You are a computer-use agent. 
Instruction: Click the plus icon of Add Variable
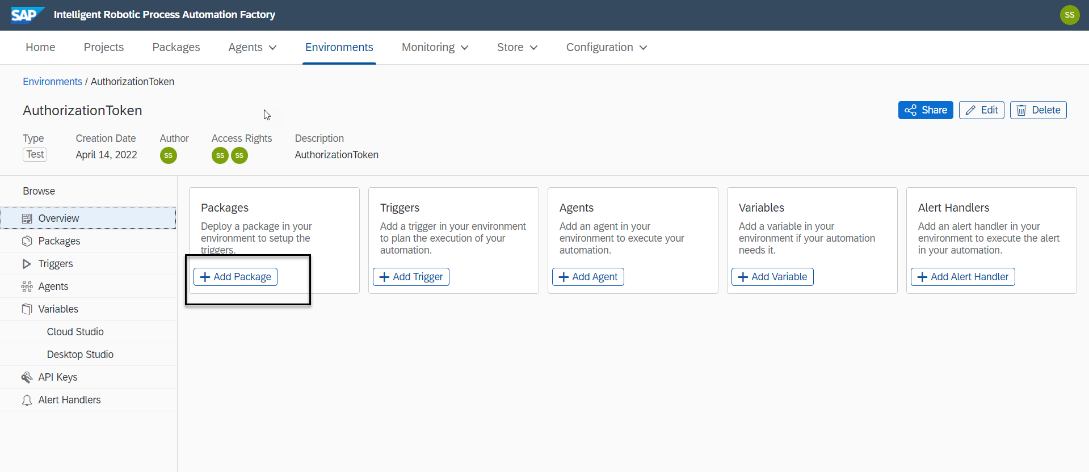pos(743,277)
